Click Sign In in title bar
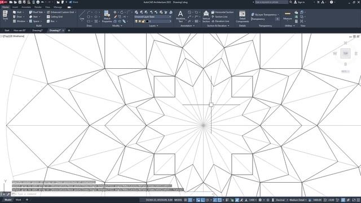361x203 pixels. click(x=300, y=2)
